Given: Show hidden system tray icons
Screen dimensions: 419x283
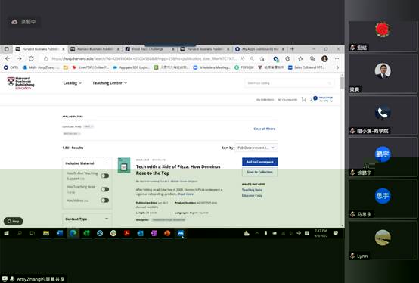Looking at the screenshot, I should tap(257, 233).
